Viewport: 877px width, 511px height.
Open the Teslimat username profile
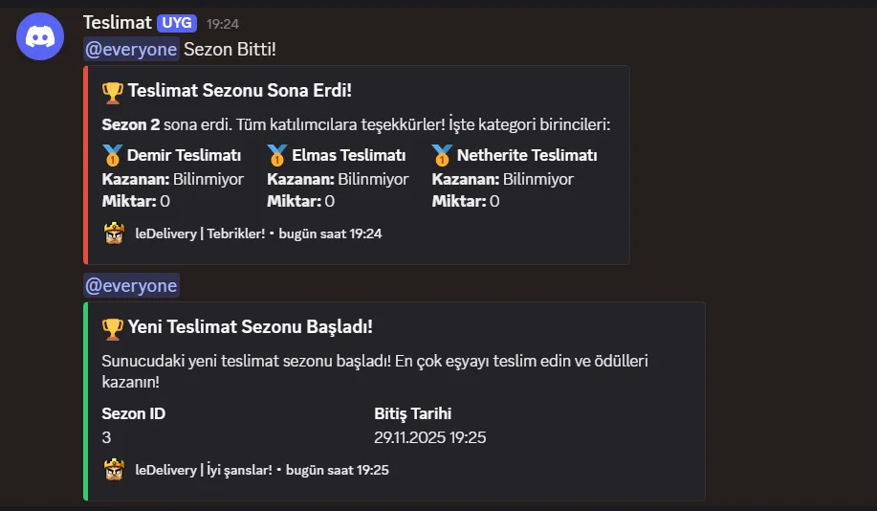pos(118,22)
